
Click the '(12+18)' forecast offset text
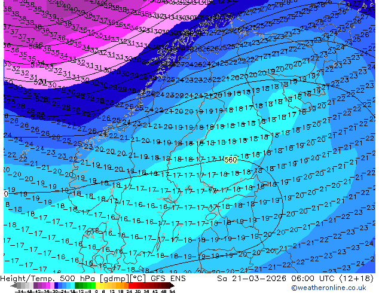(356, 279)
